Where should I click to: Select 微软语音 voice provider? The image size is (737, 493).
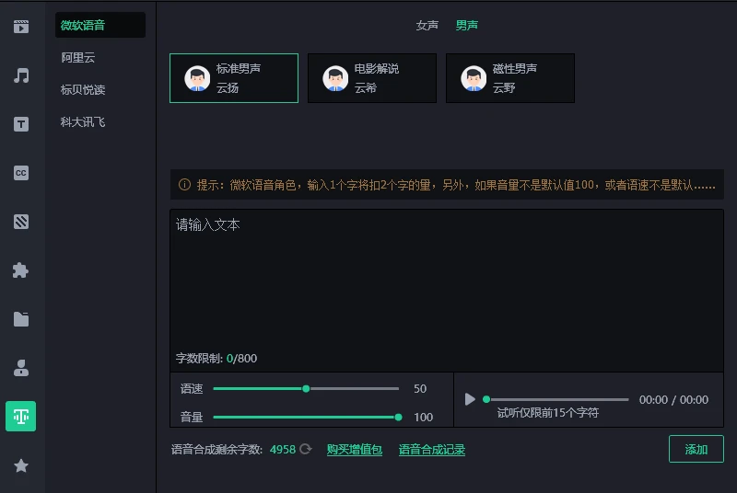pos(100,25)
